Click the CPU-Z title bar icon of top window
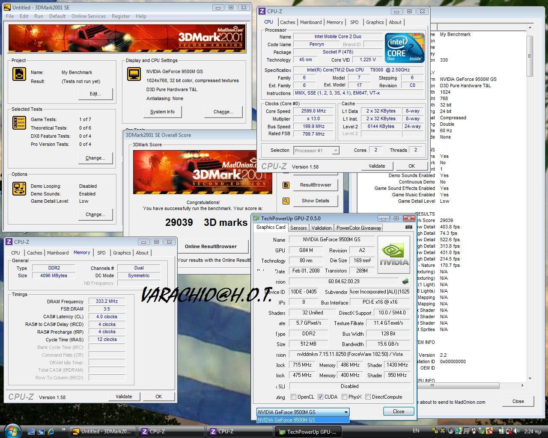Image resolution: width=548 pixels, height=438 pixels. point(262,11)
